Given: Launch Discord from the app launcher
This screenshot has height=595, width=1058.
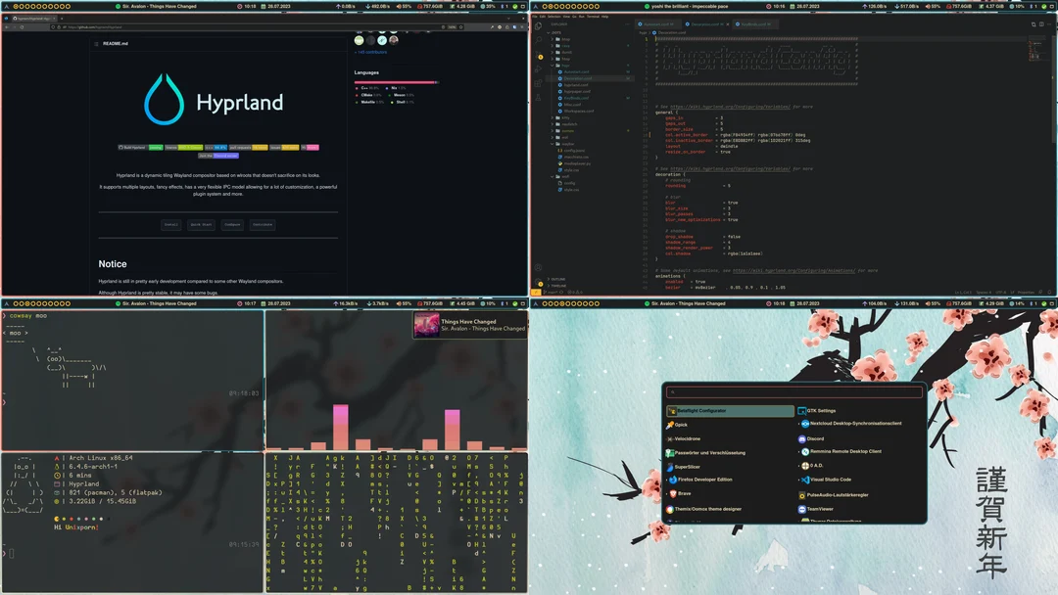Looking at the screenshot, I should pyautogui.click(x=815, y=438).
